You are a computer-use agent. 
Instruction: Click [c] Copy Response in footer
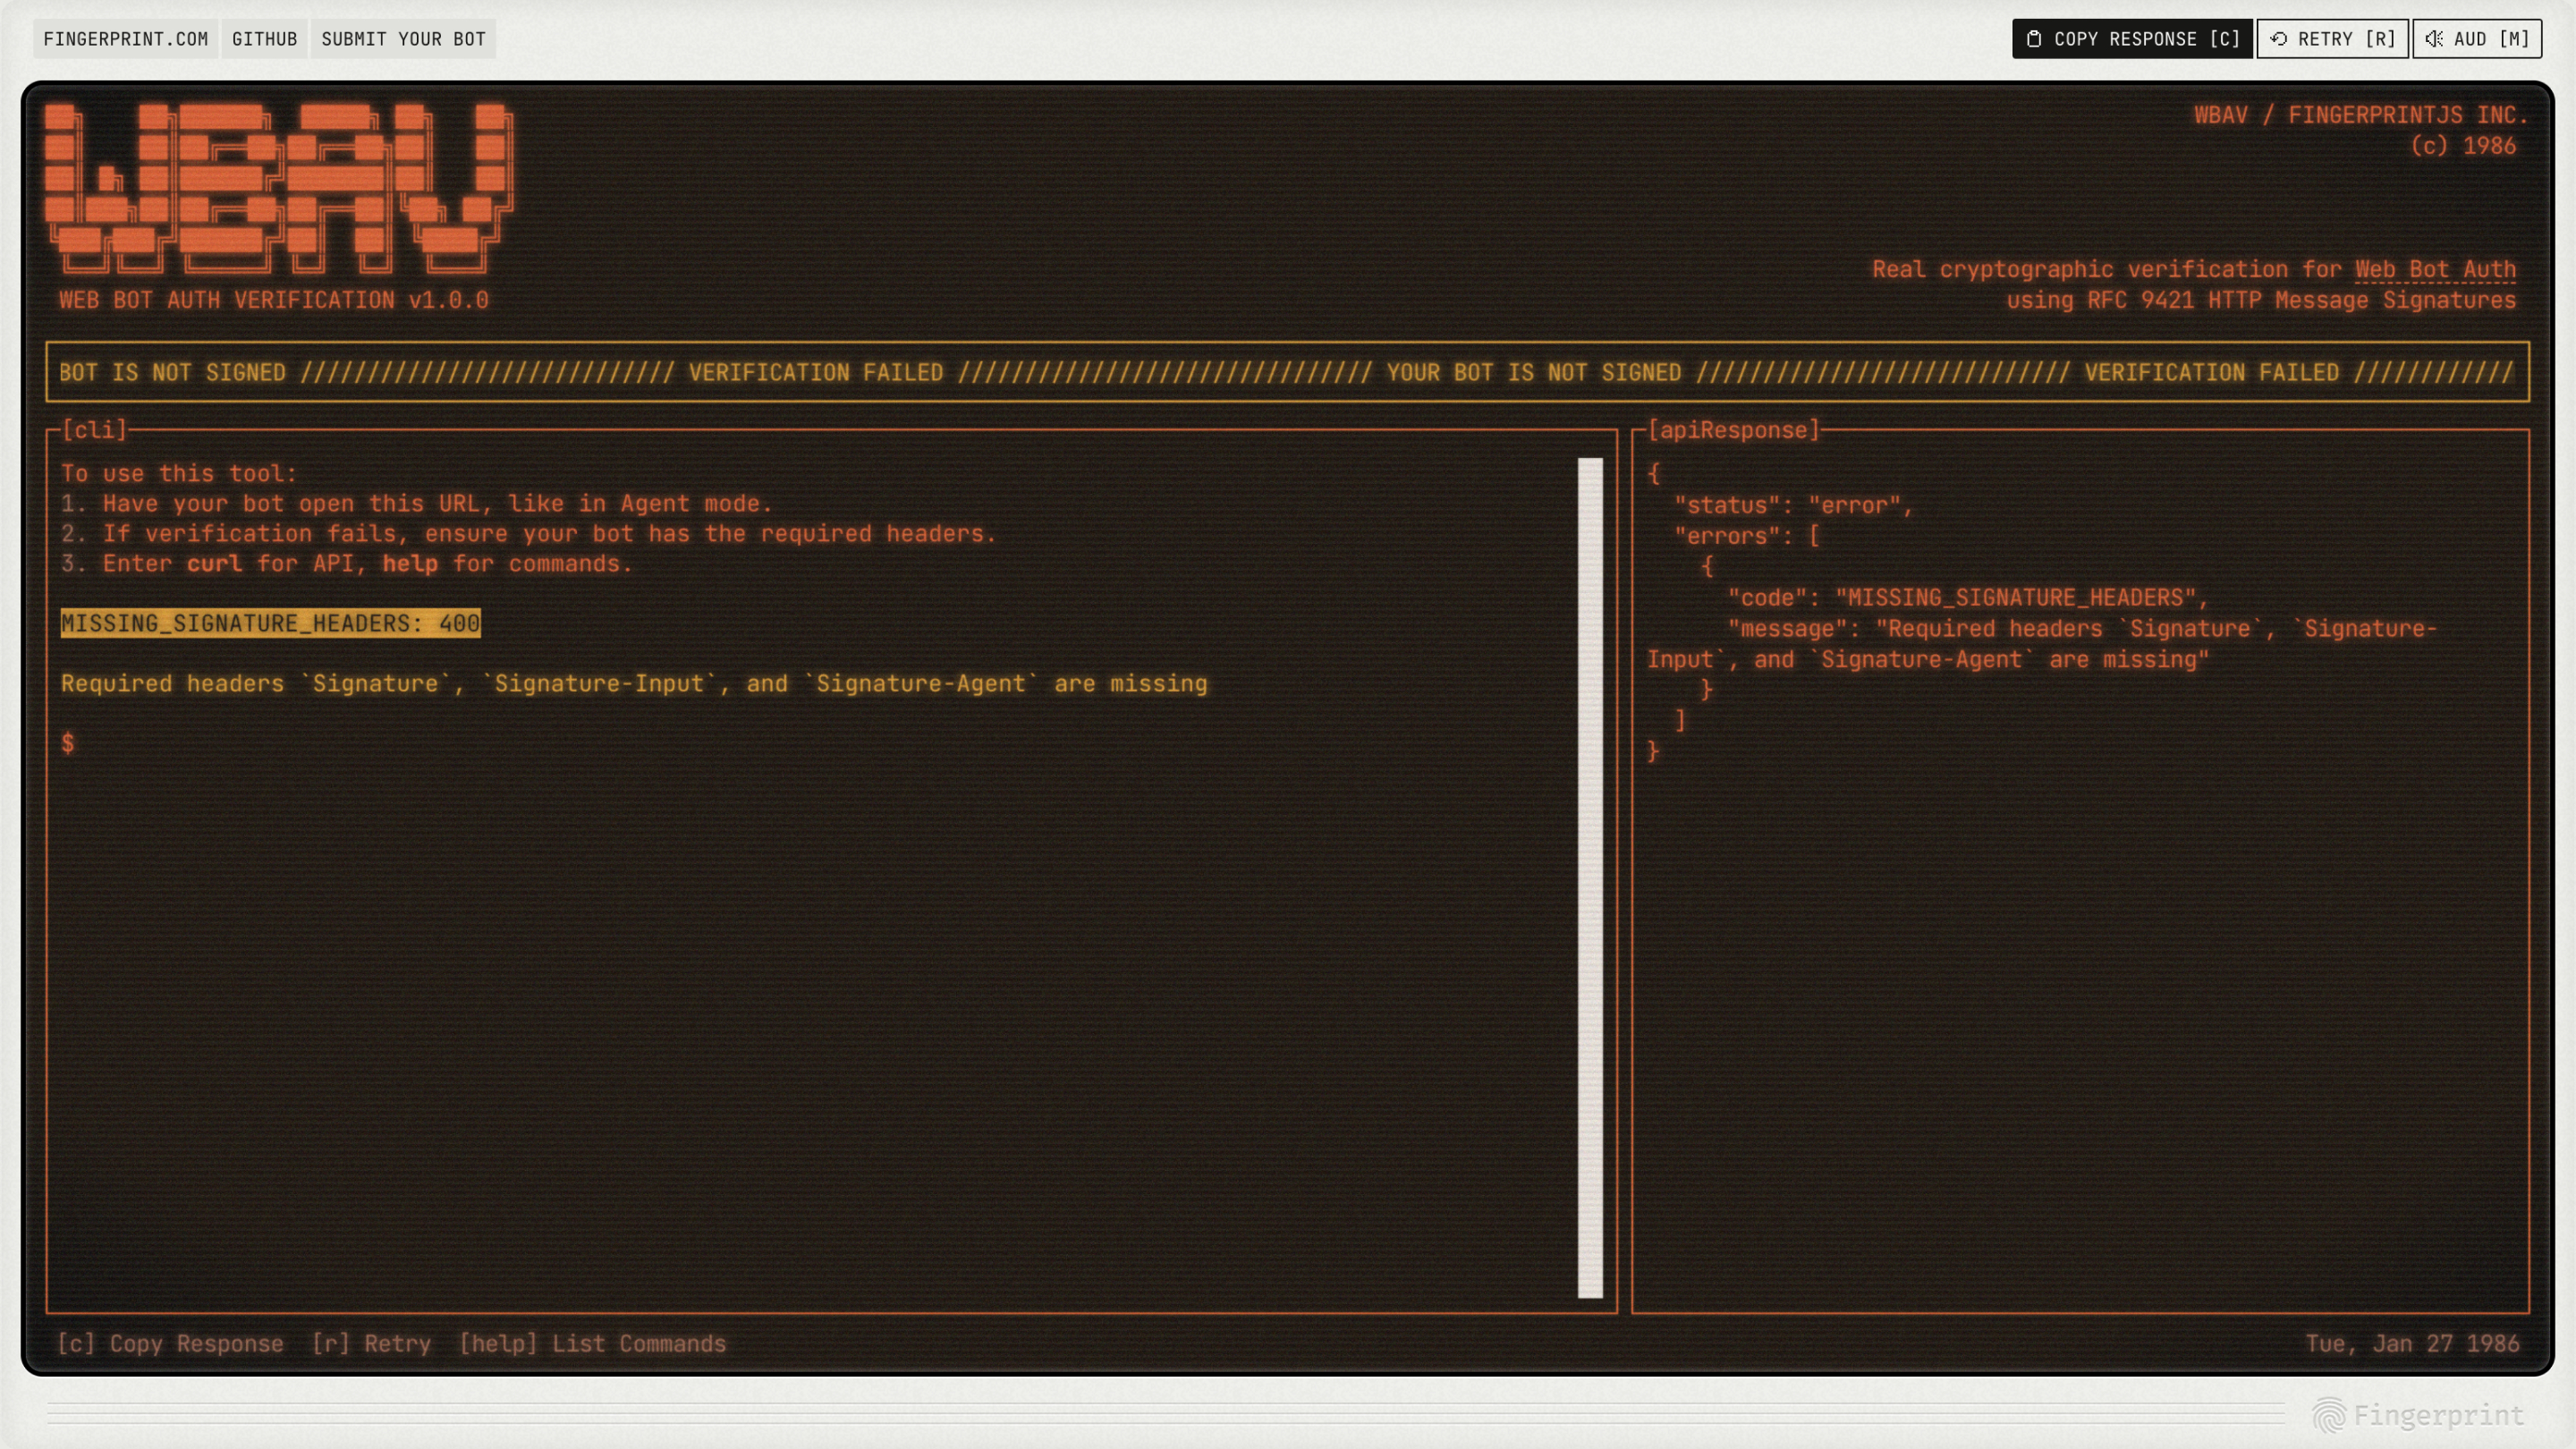click(x=170, y=1343)
